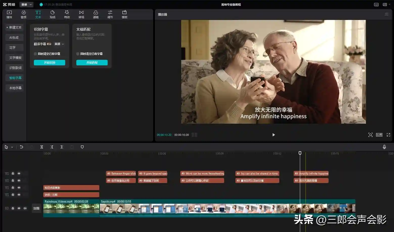The image size is (394, 232).
Task: Open the 特效 (Effects) panel
Action: tap(67, 14)
